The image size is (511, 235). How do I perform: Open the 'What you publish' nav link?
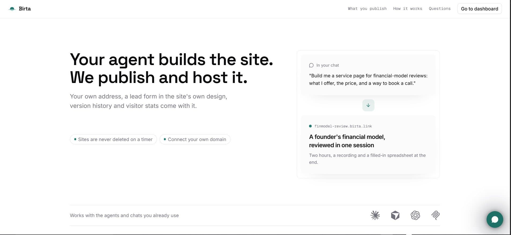click(x=367, y=9)
